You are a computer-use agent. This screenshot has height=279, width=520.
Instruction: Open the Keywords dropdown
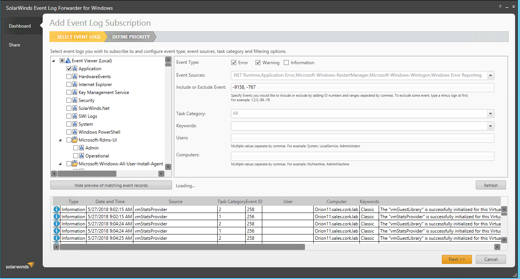491,126
